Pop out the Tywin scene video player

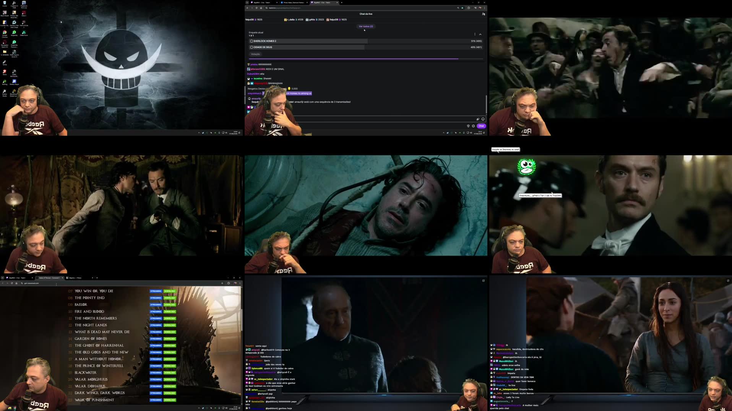pyautogui.click(x=483, y=281)
